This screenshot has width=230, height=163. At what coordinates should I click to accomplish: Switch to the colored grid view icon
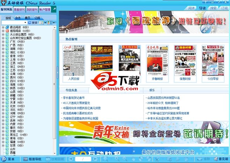point(41,23)
